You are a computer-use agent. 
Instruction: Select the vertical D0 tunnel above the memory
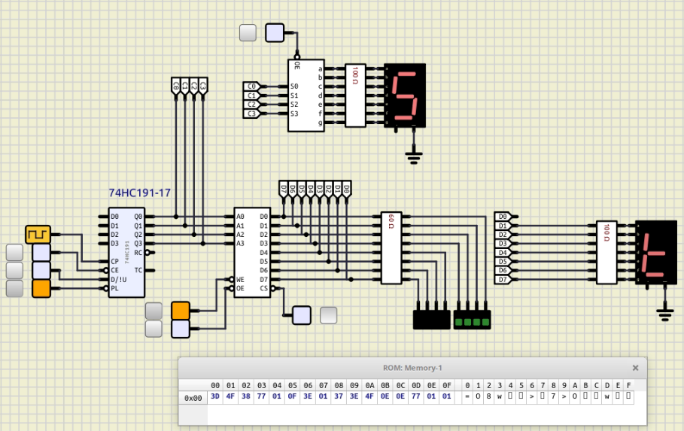[346, 190]
